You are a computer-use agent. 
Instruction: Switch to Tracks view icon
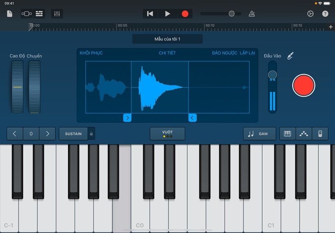click(x=39, y=14)
